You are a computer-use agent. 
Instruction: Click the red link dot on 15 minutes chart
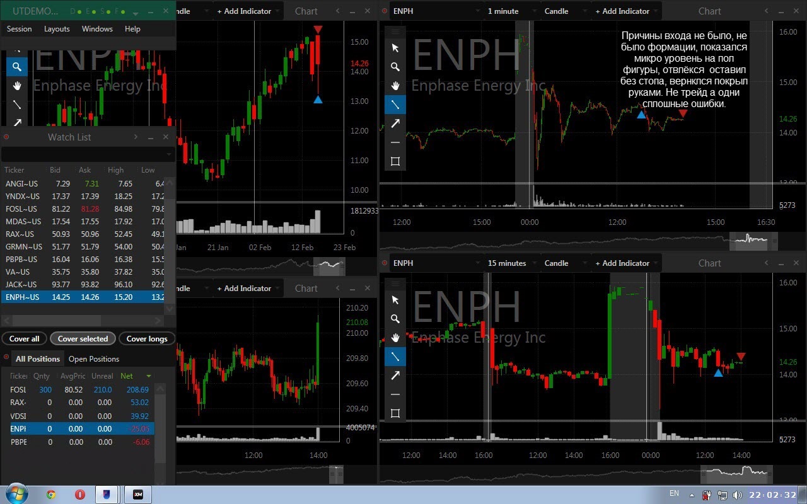(384, 263)
